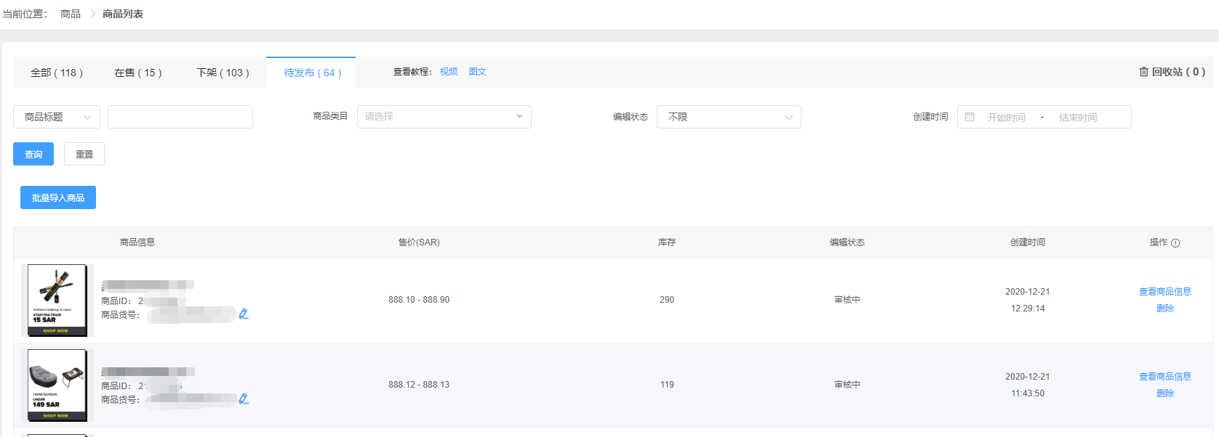View product info for first product row
Viewport: 1219px width, 437px height.
pos(1164,292)
